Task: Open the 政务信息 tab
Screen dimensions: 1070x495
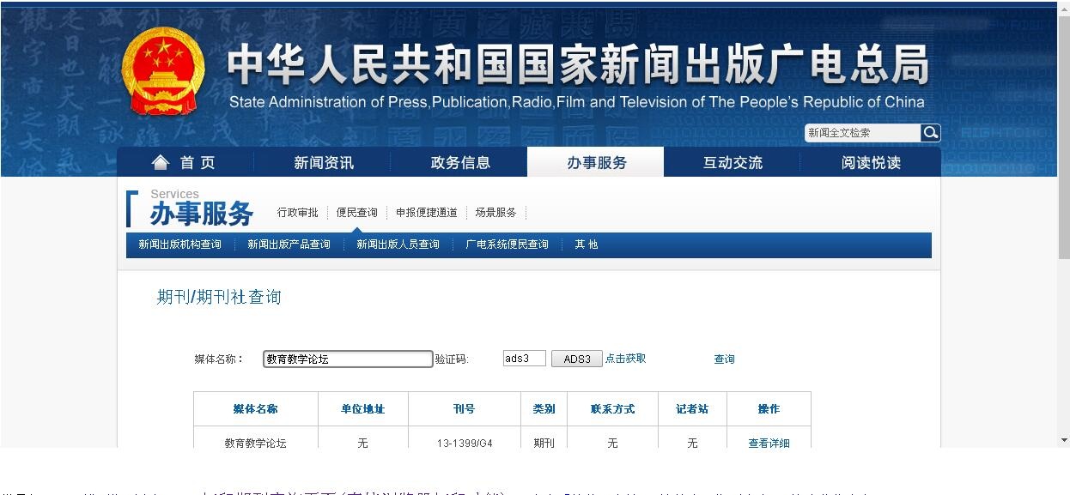Action: point(459,162)
